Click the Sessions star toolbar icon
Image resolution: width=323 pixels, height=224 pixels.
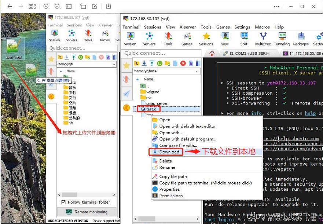[x=206, y=39]
